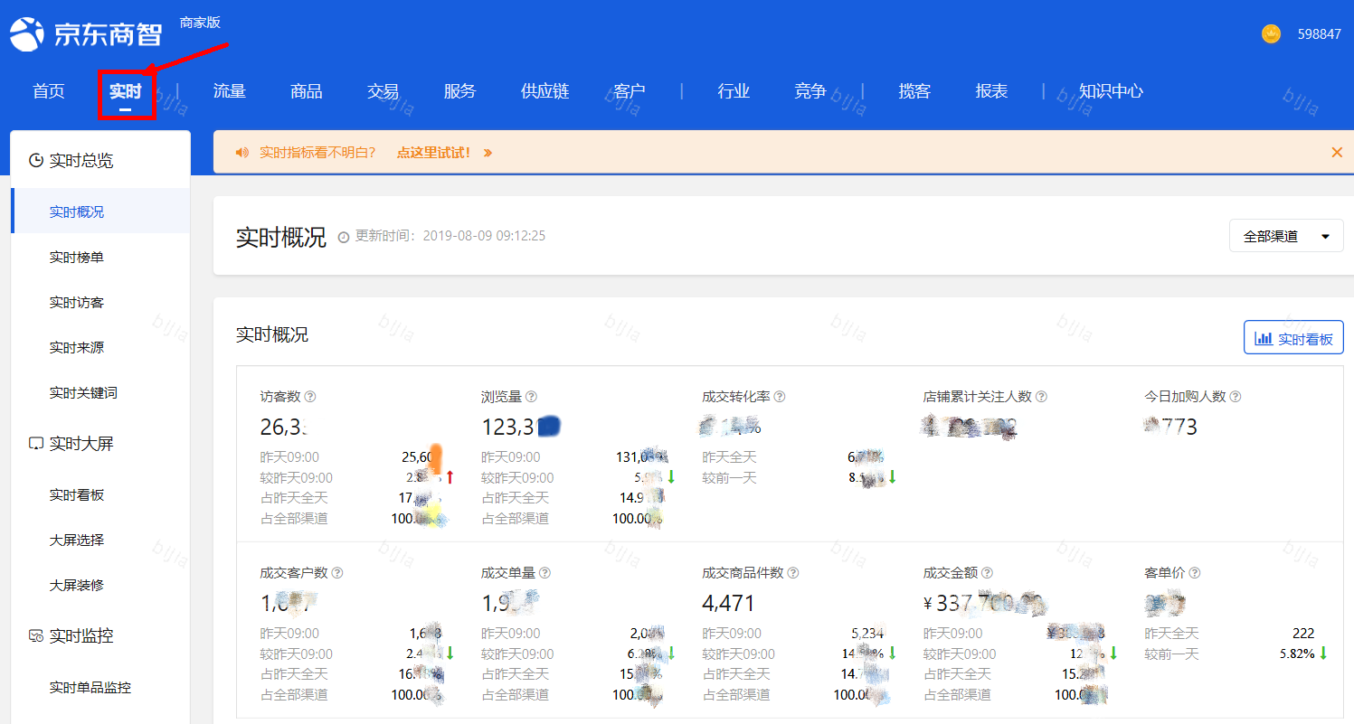This screenshot has width=1354, height=724.
Task: Click the 京东商智 logo
Action: [x=85, y=33]
